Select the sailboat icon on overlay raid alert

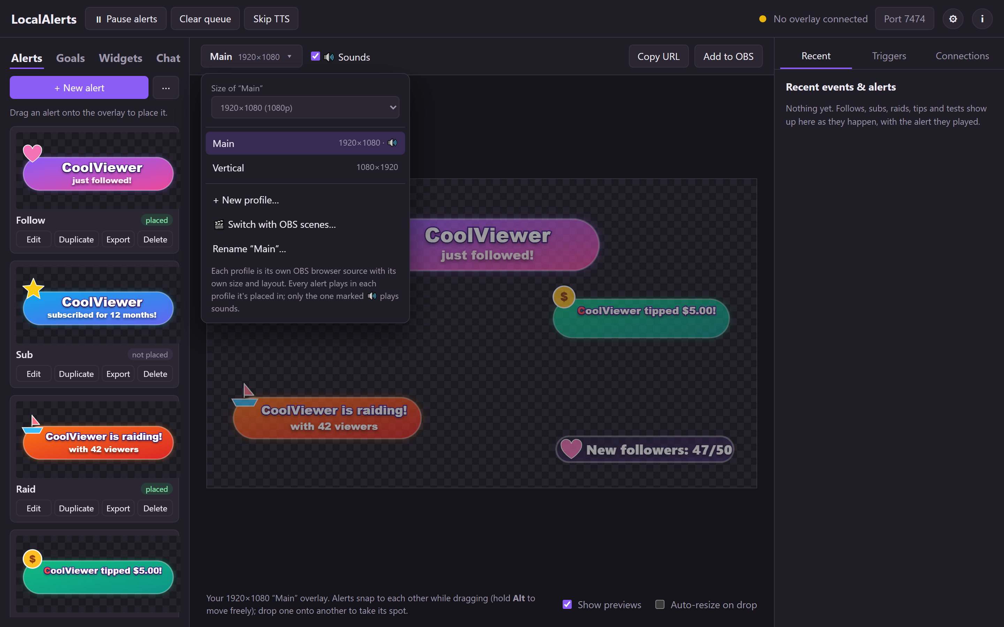(x=245, y=395)
